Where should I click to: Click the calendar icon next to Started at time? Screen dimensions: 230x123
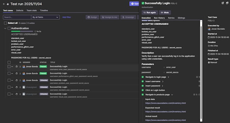click(209, 38)
